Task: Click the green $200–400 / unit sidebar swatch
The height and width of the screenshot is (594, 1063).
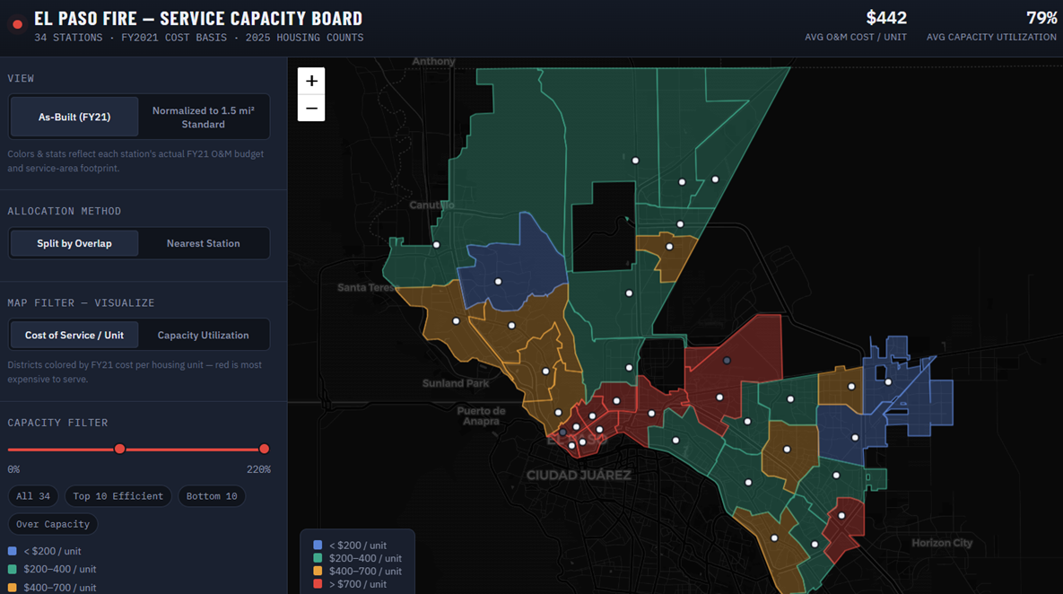Action: tap(13, 569)
